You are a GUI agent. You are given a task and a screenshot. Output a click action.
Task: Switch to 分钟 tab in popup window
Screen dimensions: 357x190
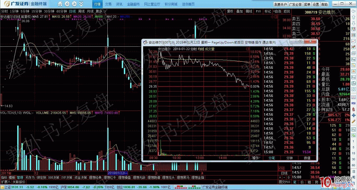289,158
